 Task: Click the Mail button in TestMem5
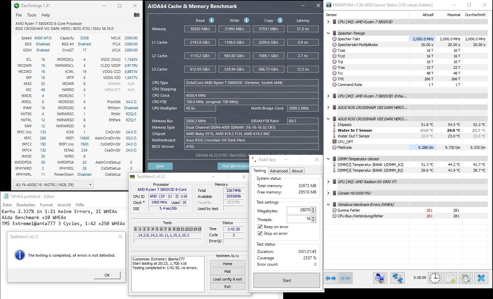pyautogui.click(x=227, y=271)
